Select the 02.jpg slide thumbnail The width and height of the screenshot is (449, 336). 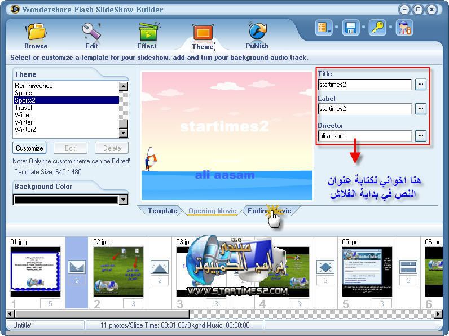tap(118, 272)
